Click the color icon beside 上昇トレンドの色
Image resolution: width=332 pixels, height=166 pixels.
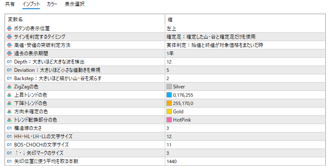[9, 95]
